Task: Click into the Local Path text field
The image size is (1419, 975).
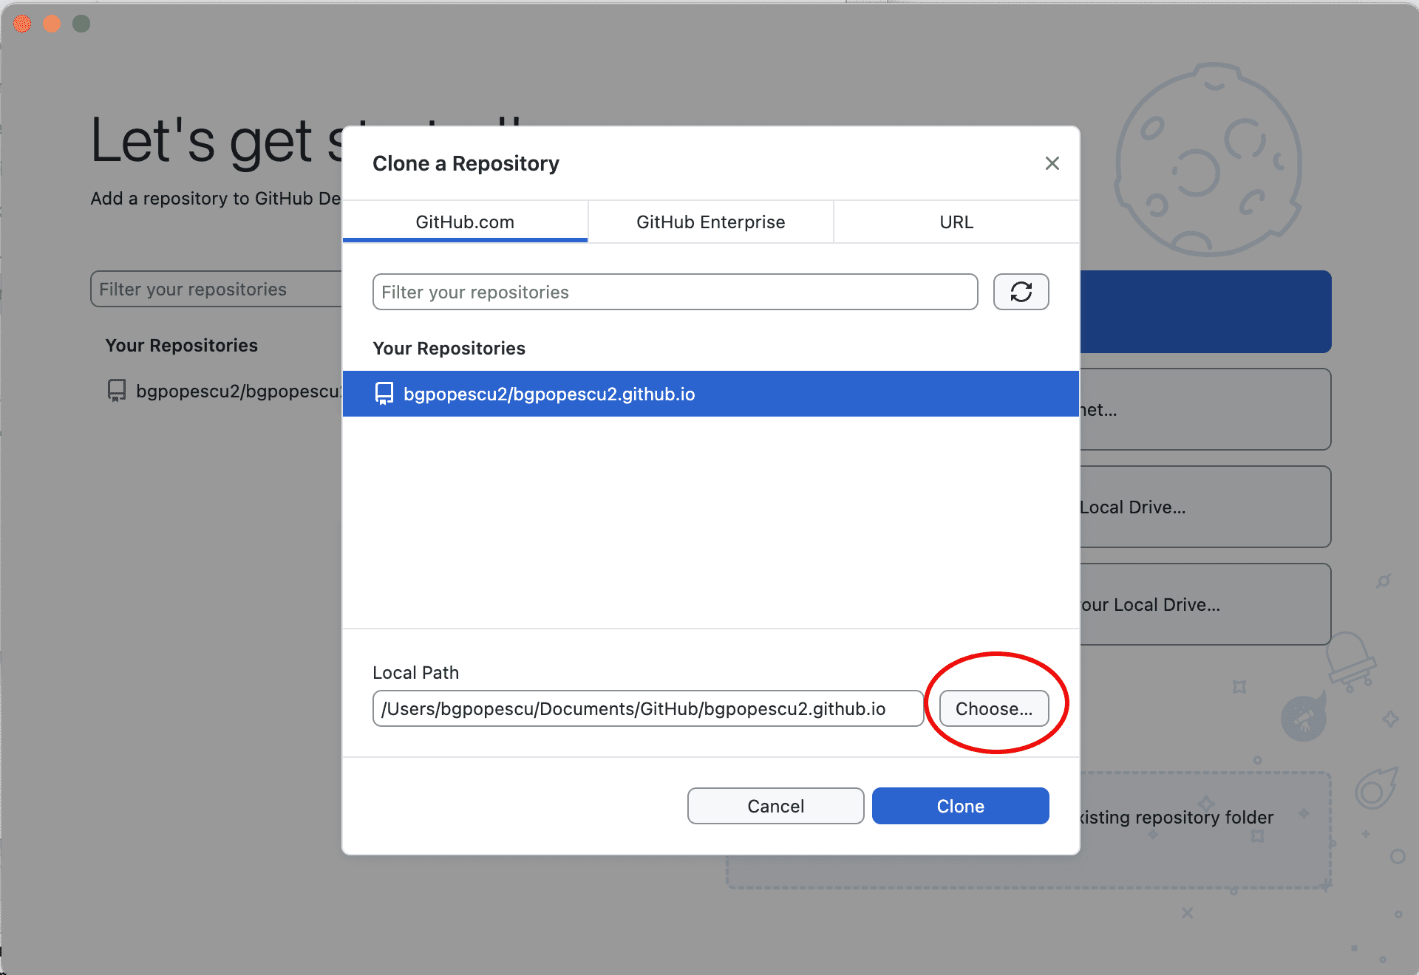Action: pyautogui.click(x=647, y=709)
